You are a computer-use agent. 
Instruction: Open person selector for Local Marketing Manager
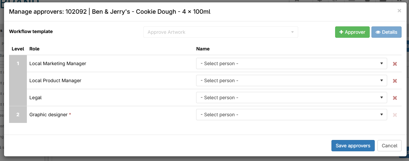pyautogui.click(x=291, y=63)
